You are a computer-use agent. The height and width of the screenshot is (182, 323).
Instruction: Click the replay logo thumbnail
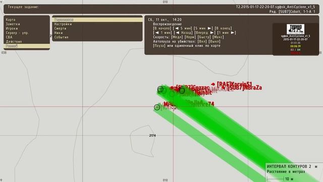295,29
